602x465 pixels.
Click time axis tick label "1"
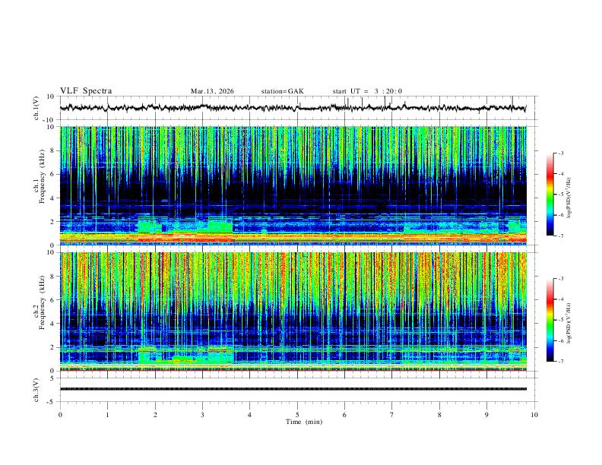107,415
